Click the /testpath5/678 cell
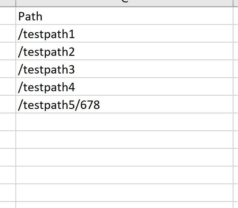This screenshot has height=208, width=238. (x=124, y=104)
